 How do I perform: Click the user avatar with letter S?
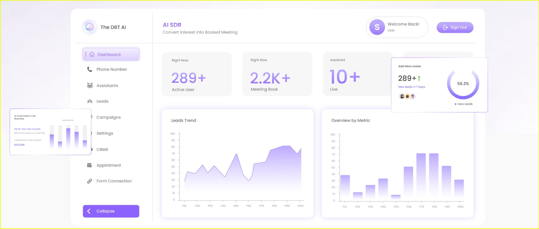point(377,27)
